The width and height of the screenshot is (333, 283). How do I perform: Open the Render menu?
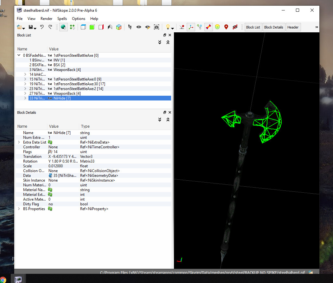coord(46,19)
